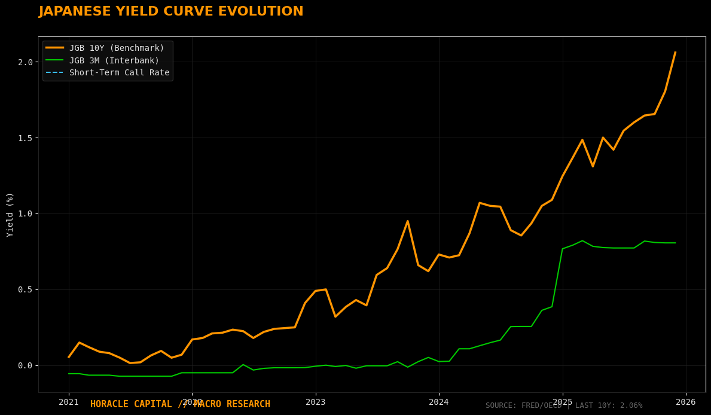711x415 pixels.
Task: Click the LAST 10Y: 2.06% label
Action: click(x=609, y=405)
